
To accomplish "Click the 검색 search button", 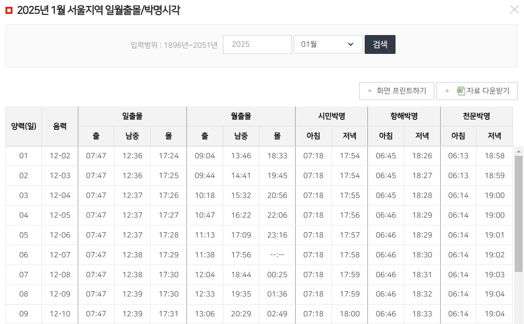I will pos(380,44).
